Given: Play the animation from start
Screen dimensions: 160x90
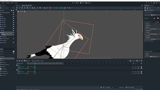Looking at the screenshot, I should tap(24, 61).
